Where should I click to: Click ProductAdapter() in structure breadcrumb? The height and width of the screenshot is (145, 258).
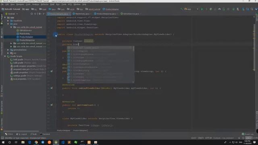pos(81,130)
